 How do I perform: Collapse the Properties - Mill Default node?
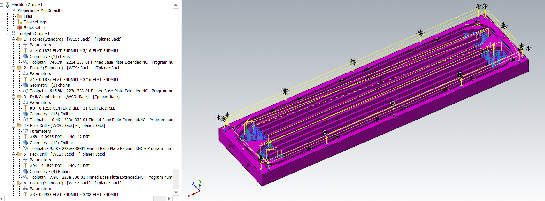click(8, 11)
